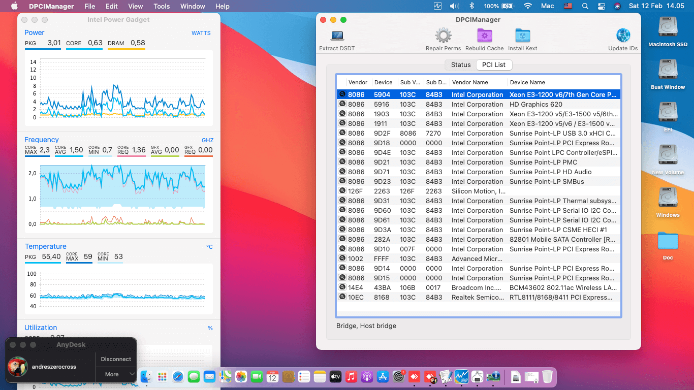Open the Window menu
The width and height of the screenshot is (694, 390).
(193, 6)
